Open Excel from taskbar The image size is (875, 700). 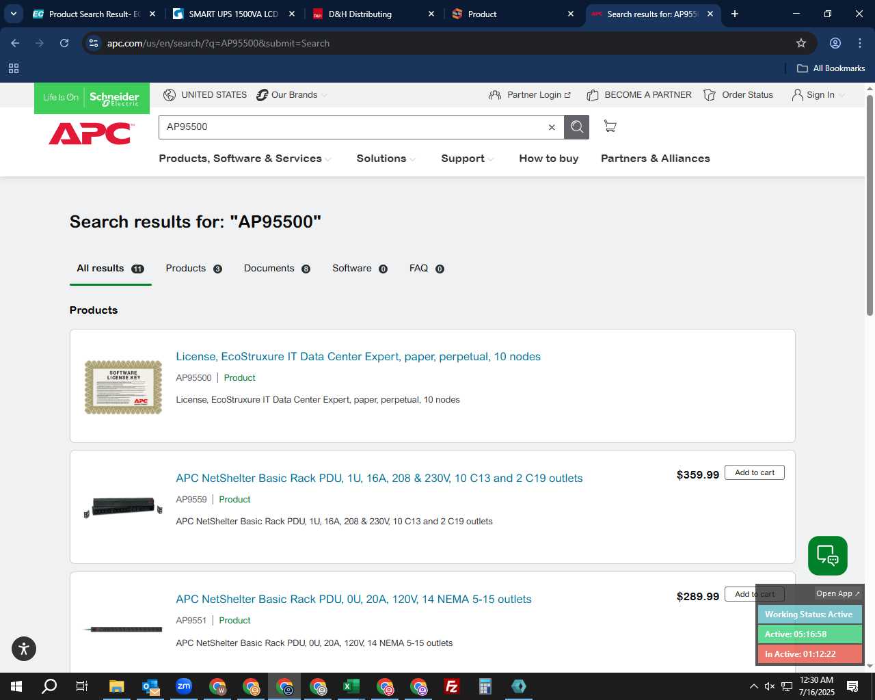coord(351,686)
